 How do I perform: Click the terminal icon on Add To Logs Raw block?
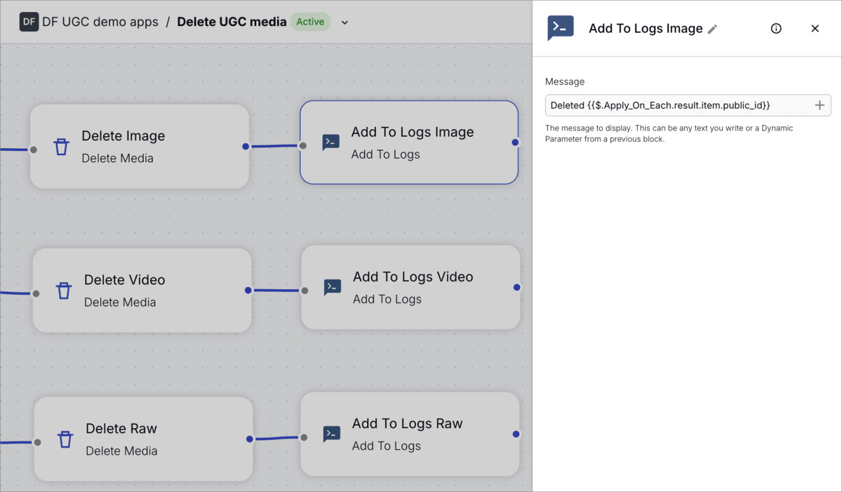332,434
